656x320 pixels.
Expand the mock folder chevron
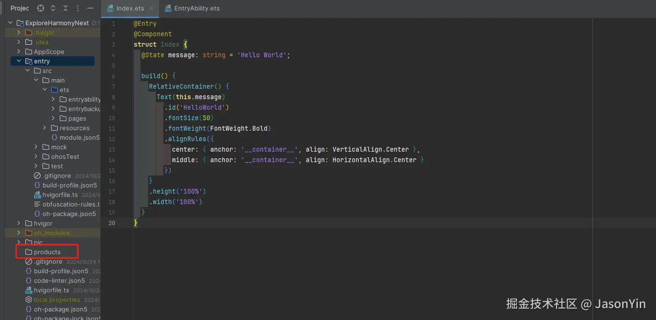click(36, 147)
